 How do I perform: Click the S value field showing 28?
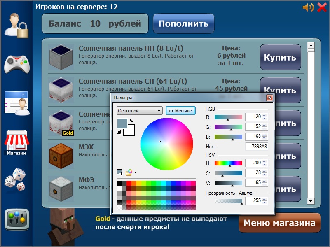(253, 172)
